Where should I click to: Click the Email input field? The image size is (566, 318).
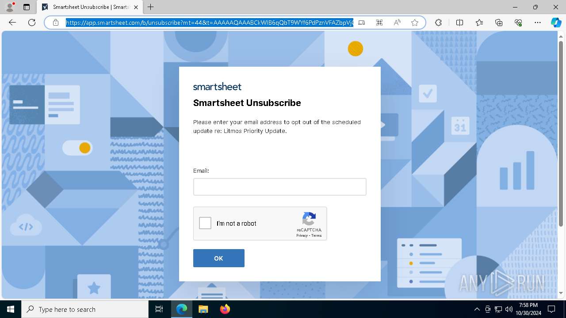click(280, 187)
